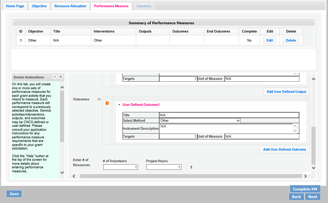Collapse User Defined Outcome1 section
Screen dimensions: 328x203
pyautogui.click(x=119, y=105)
